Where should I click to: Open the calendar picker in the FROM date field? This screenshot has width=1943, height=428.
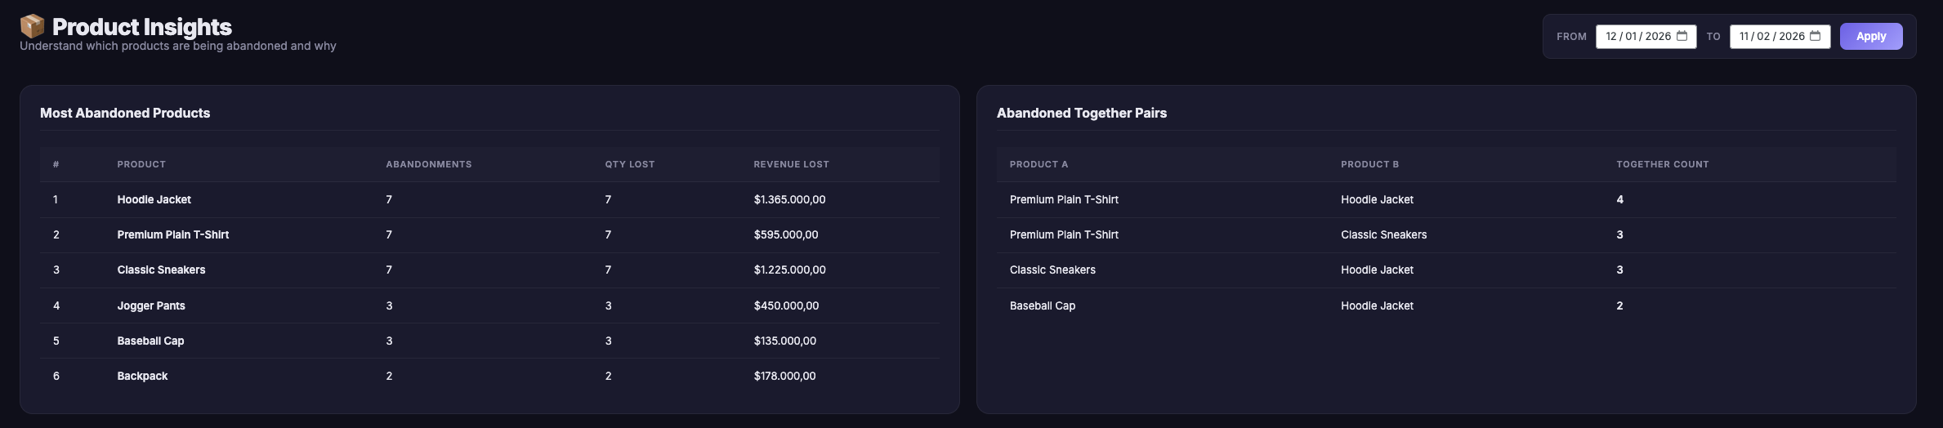pyautogui.click(x=1682, y=36)
